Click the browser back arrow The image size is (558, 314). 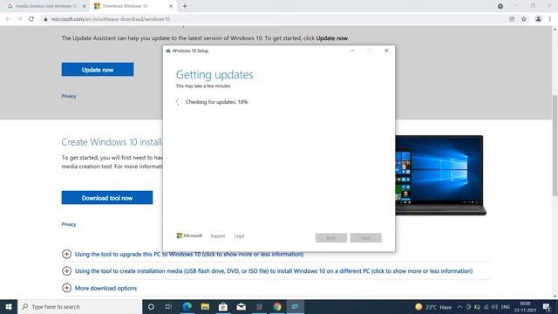click(8, 19)
